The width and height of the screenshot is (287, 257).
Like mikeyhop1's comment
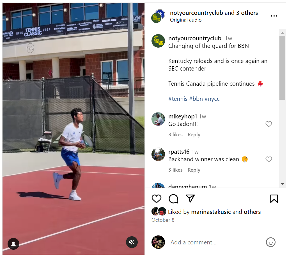[269, 124]
